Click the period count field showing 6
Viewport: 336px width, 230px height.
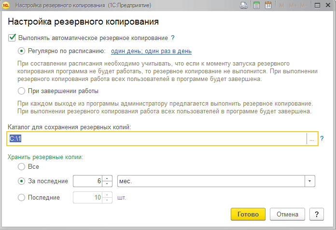[88, 181]
